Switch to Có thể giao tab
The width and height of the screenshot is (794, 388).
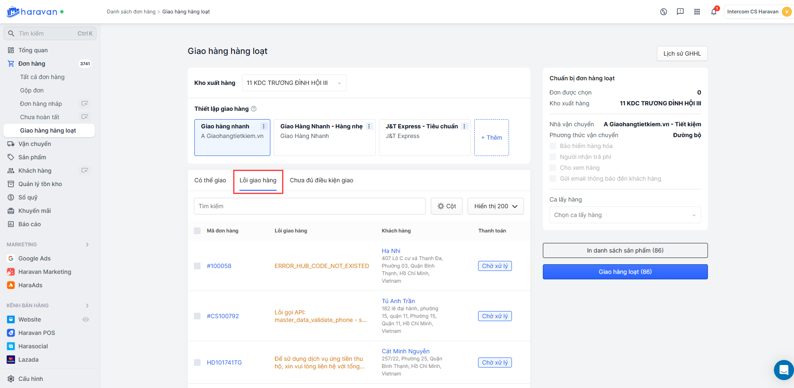point(210,180)
